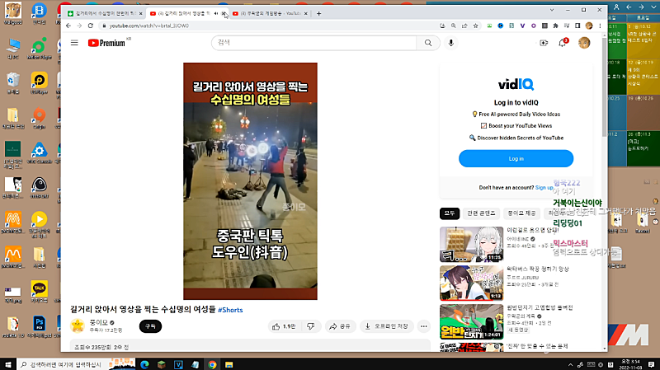
Task: Open YouTube account avatar menu
Action: click(584, 43)
